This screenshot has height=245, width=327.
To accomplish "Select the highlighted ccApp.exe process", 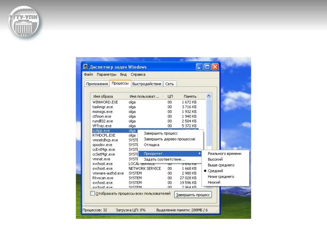I will [x=115, y=131].
